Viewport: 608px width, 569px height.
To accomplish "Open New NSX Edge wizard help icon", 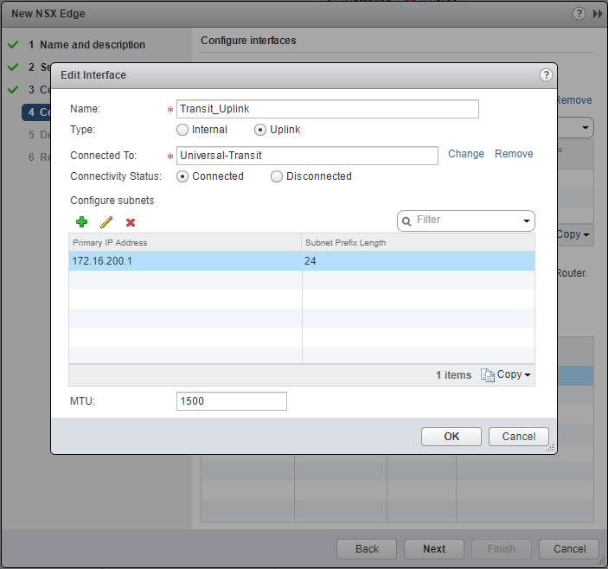I will coord(579,14).
